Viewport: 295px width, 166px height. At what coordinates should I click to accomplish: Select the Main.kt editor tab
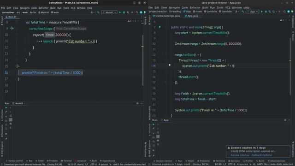pyautogui.click(x=11, y=17)
